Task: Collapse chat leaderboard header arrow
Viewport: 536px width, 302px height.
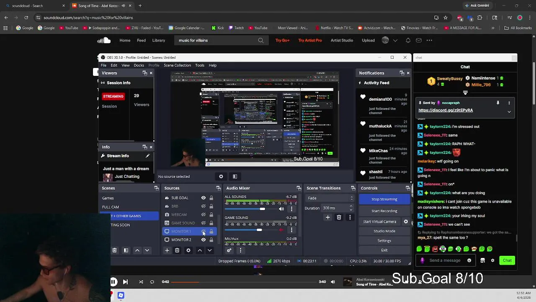Action: click(x=465, y=93)
